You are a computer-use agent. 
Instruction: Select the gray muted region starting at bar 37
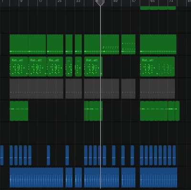pyautogui.click(x=102, y=89)
